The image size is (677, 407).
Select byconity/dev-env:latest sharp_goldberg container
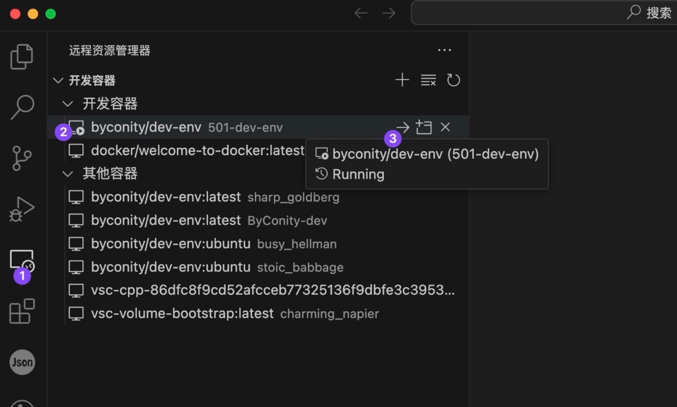258,197
